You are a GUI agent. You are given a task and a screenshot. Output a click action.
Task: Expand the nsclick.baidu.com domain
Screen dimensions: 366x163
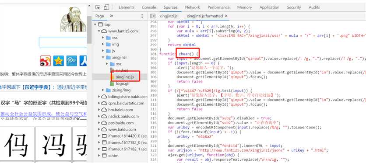[x=99, y=116]
